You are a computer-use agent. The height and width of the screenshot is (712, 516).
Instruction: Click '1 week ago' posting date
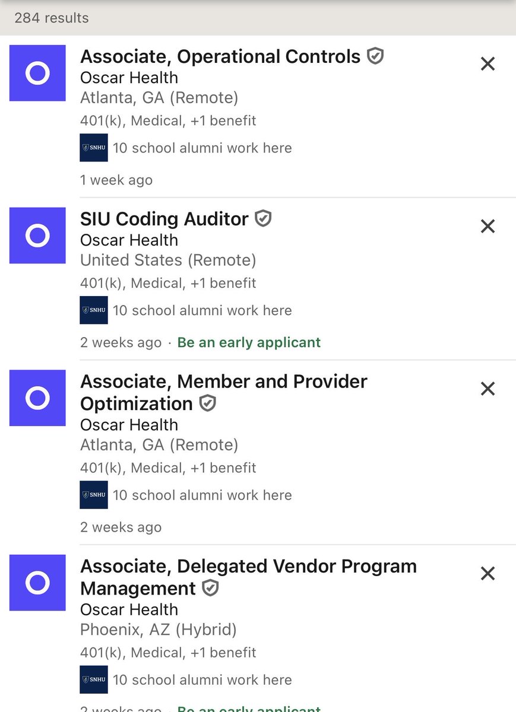click(x=116, y=180)
